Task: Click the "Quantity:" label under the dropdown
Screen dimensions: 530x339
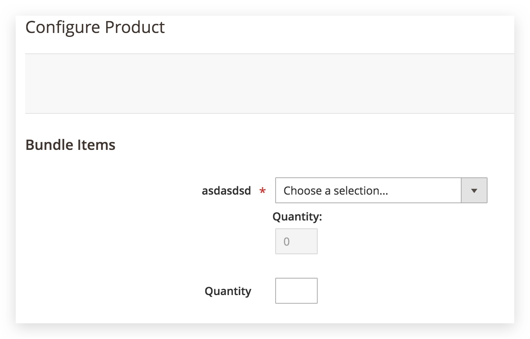Action: coord(297,217)
